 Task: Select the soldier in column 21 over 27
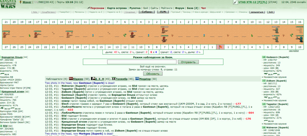point(6,35)
